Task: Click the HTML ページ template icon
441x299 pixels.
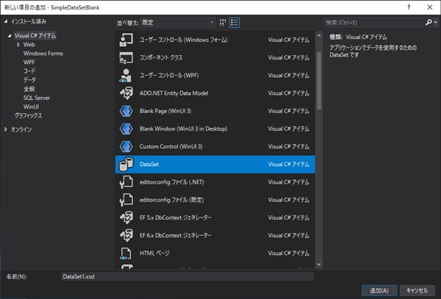Action: (126, 253)
